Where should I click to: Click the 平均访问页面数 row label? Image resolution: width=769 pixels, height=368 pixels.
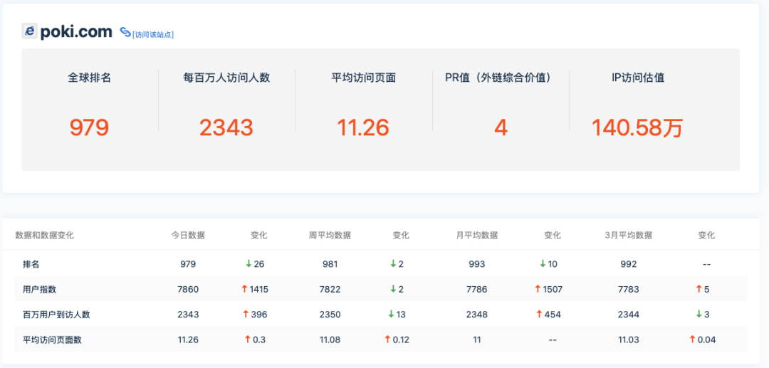[x=52, y=340]
